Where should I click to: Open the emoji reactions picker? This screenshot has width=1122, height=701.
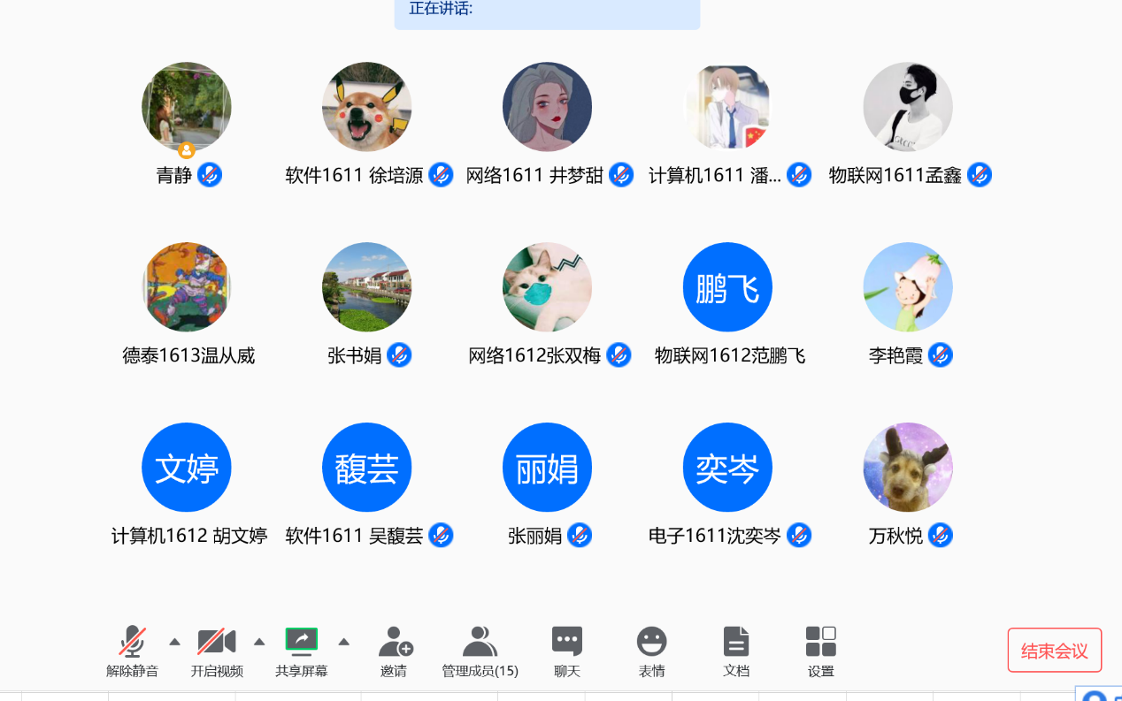coord(651,642)
